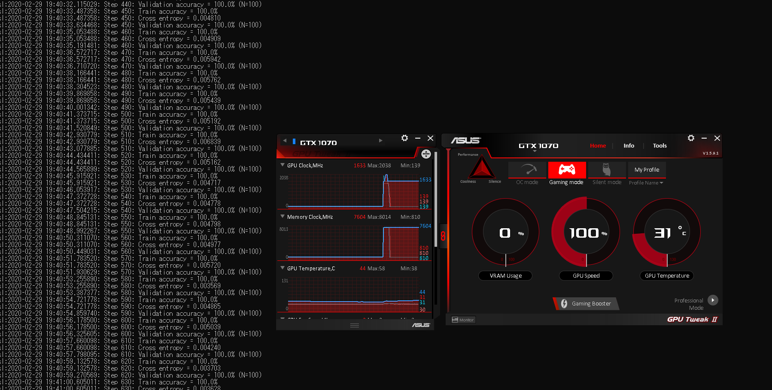Open the Tools tab

pos(660,145)
